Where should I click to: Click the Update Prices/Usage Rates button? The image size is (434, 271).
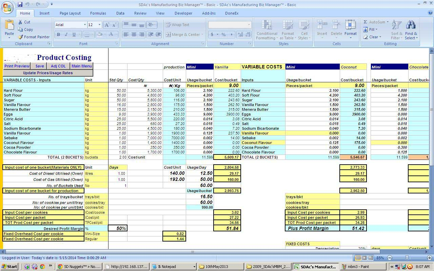click(x=48, y=73)
